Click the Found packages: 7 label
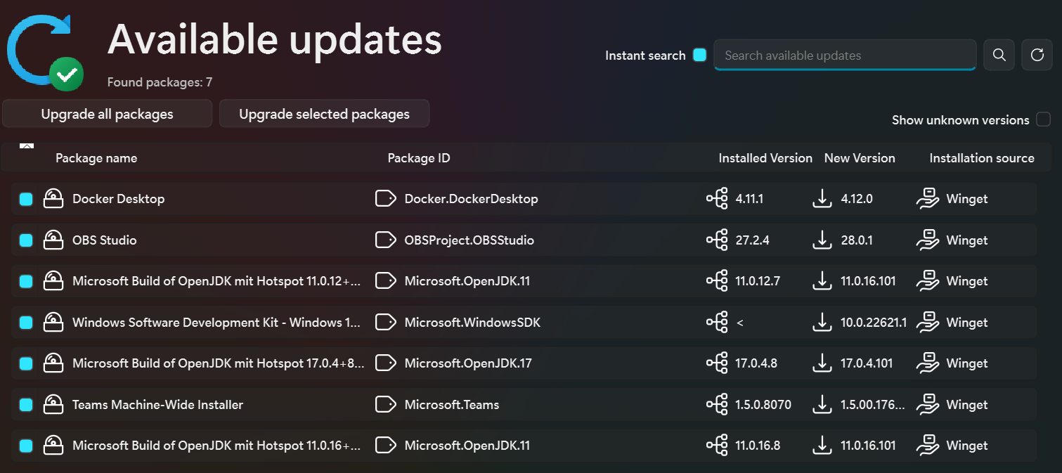 coord(160,82)
